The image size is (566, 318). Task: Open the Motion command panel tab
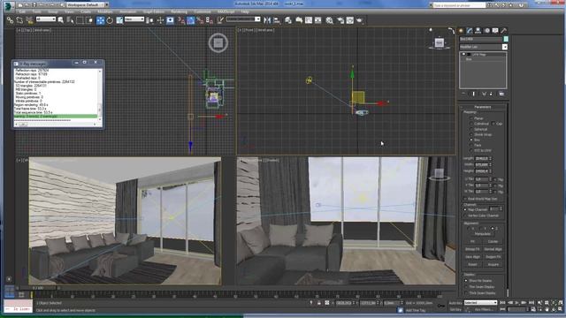tap(487, 31)
